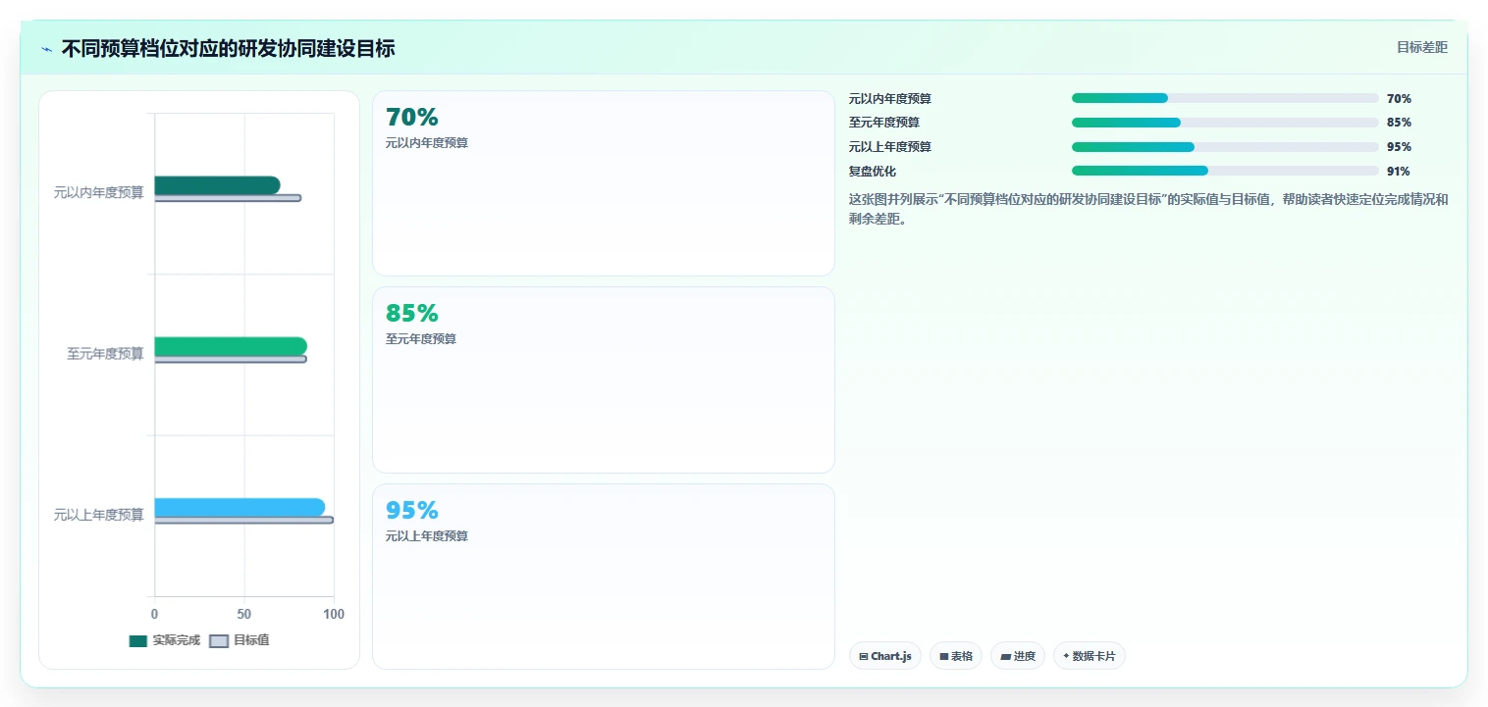
Task: Click the dark green 元以内年度预算 actual bar
Action: pos(217,185)
